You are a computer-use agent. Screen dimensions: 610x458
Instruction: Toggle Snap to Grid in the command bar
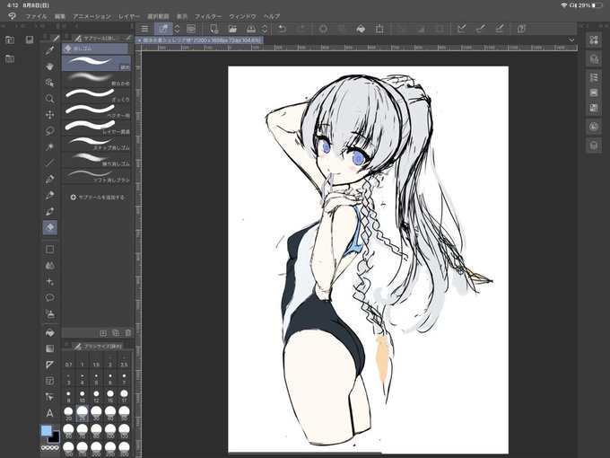click(500, 29)
